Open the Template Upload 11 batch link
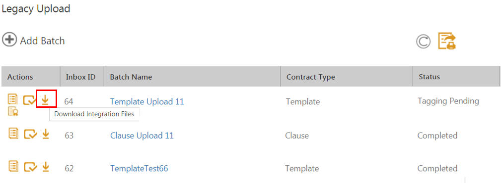This screenshot has height=183, width=501. coord(147,101)
